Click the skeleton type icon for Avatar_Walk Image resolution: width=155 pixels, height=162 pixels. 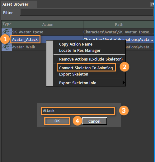(7, 47)
